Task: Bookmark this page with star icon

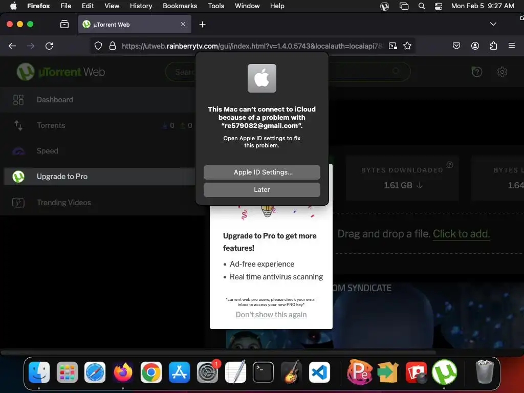Action: [407, 46]
